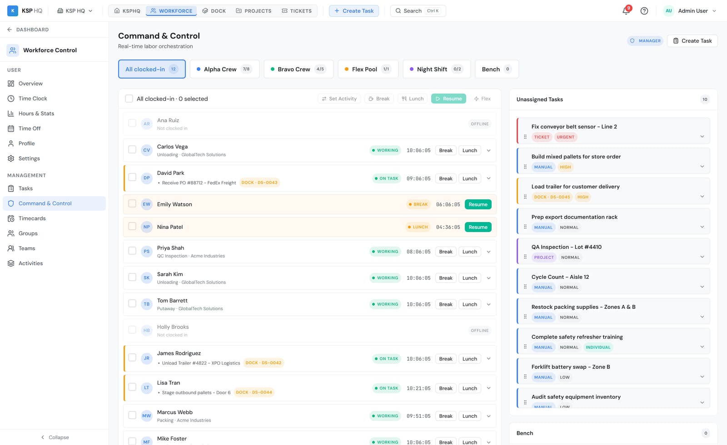Click the Groups people icon

click(11, 233)
